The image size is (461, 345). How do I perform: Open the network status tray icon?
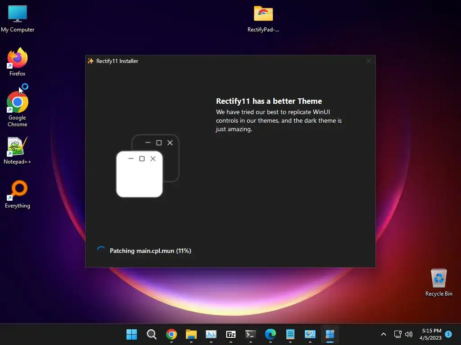[398, 334]
